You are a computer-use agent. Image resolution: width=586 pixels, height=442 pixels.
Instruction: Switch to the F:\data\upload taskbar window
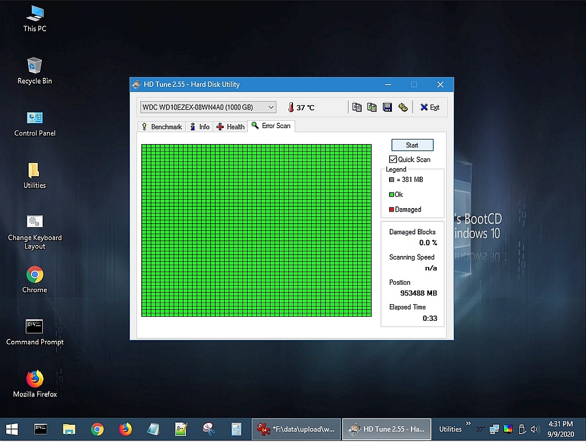click(296, 429)
